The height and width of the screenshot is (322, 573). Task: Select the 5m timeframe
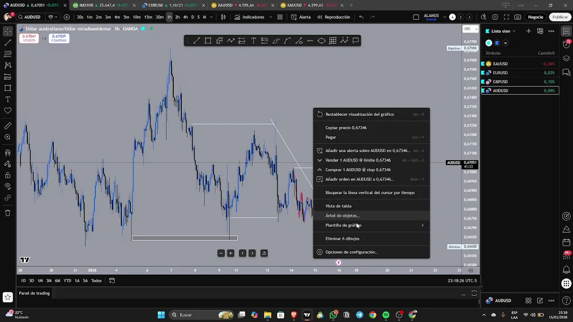tap(126, 17)
